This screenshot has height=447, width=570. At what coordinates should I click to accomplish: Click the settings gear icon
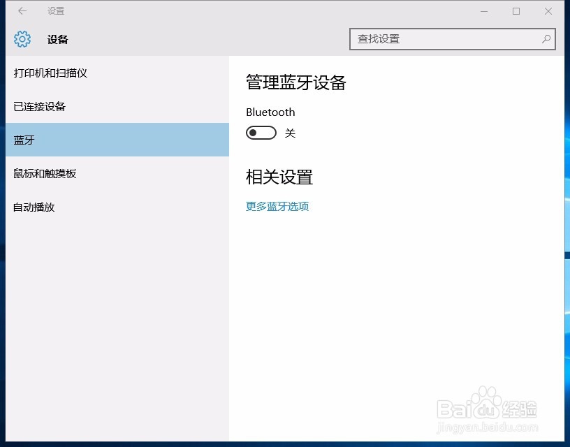[x=22, y=39]
